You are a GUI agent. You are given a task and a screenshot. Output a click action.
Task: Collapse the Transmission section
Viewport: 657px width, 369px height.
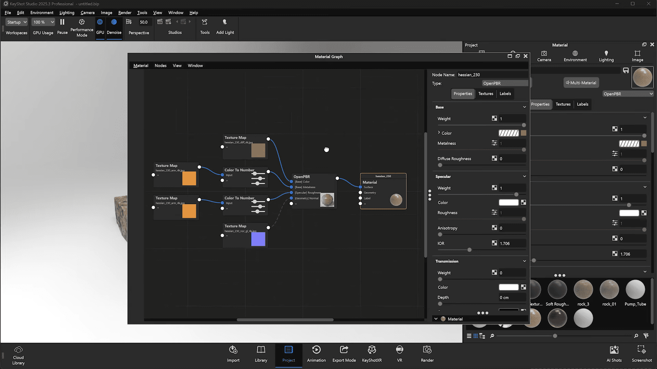[x=524, y=261]
